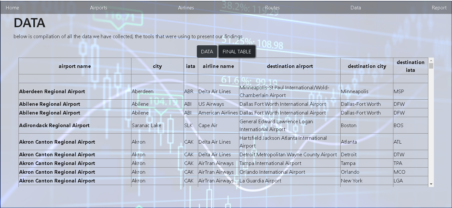452x208 pixels.
Task: Click the ABR iata code cell
Action: 191,91
